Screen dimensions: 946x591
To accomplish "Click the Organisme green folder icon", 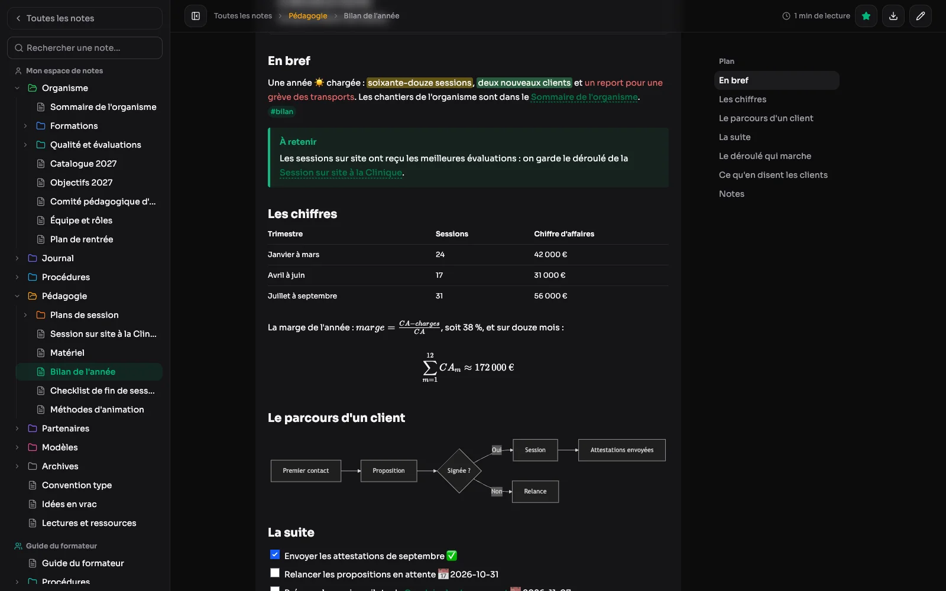I will point(33,88).
